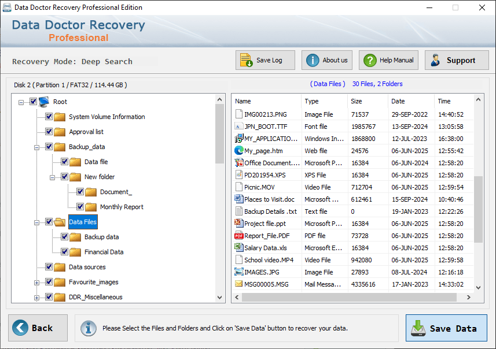Click the info icon beside the instruction message
The width and height of the screenshot is (496, 349).
pos(88,328)
